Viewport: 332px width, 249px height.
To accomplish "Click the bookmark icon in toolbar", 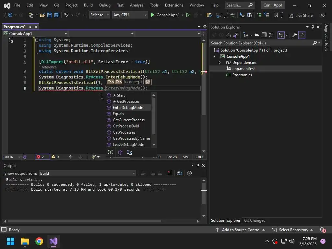I will tap(276, 15).
